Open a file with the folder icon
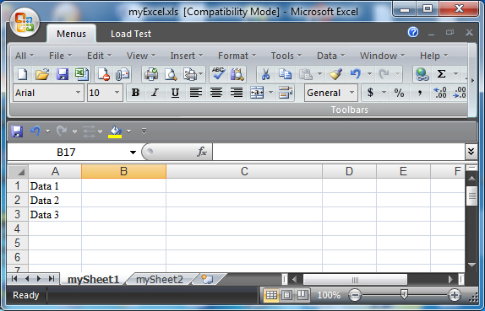The height and width of the screenshot is (311, 485). pyautogui.click(x=42, y=74)
